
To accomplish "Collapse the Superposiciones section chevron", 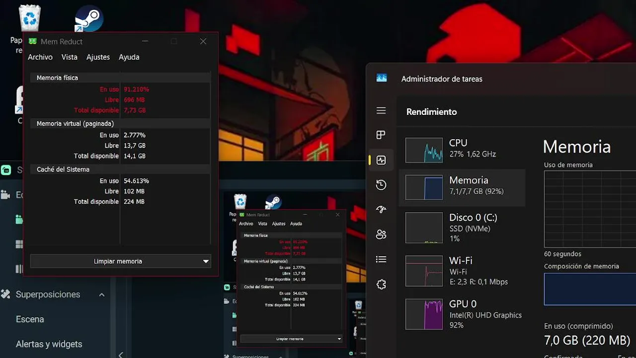I will [x=101, y=295].
